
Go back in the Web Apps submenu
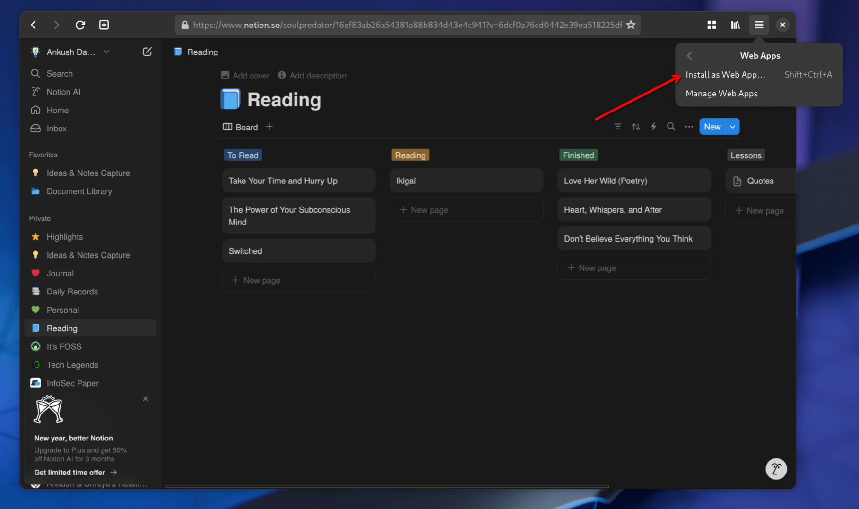click(689, 55)
